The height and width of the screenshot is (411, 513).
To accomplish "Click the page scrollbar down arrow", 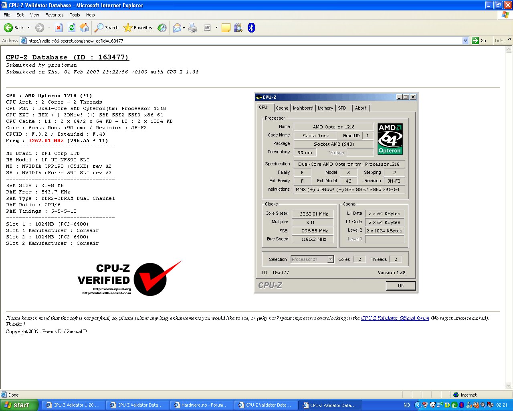I will (x=509, y=386).
